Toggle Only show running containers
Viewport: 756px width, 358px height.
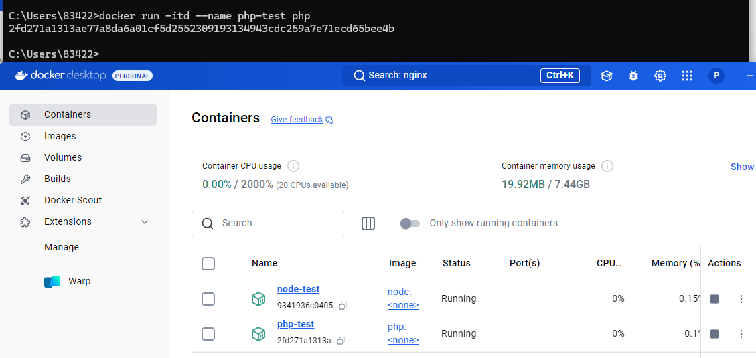[410, 223]
